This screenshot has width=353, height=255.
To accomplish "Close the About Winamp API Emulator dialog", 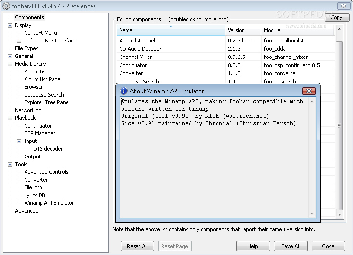I will coord(309,91).
